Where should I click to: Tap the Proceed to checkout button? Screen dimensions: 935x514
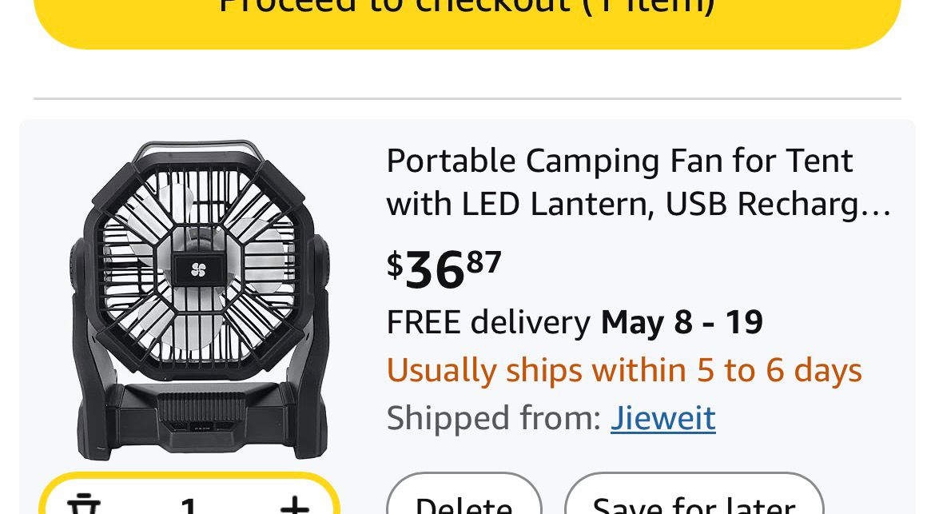(467, 16)
